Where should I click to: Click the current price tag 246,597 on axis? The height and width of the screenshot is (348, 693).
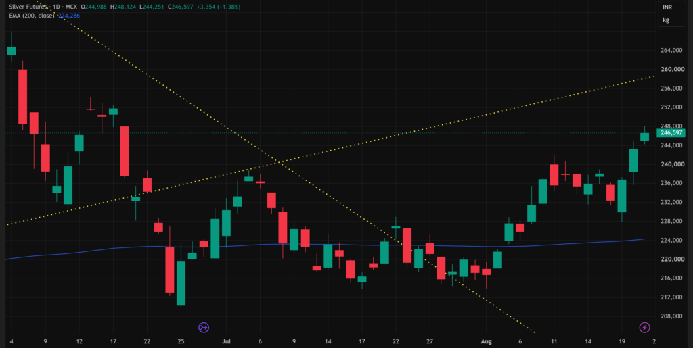coord(671,132)
